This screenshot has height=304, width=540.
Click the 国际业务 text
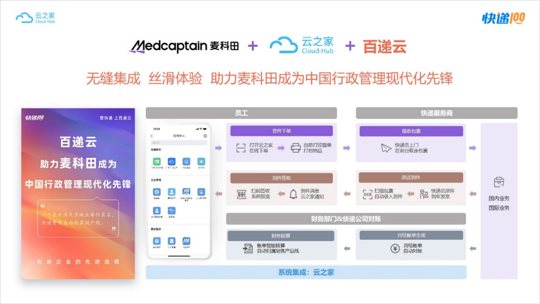click(x=499, y=208)
